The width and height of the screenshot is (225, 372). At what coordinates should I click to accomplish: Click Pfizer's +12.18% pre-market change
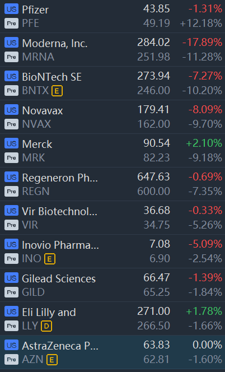pyautogui.click(x=201, y=24)
